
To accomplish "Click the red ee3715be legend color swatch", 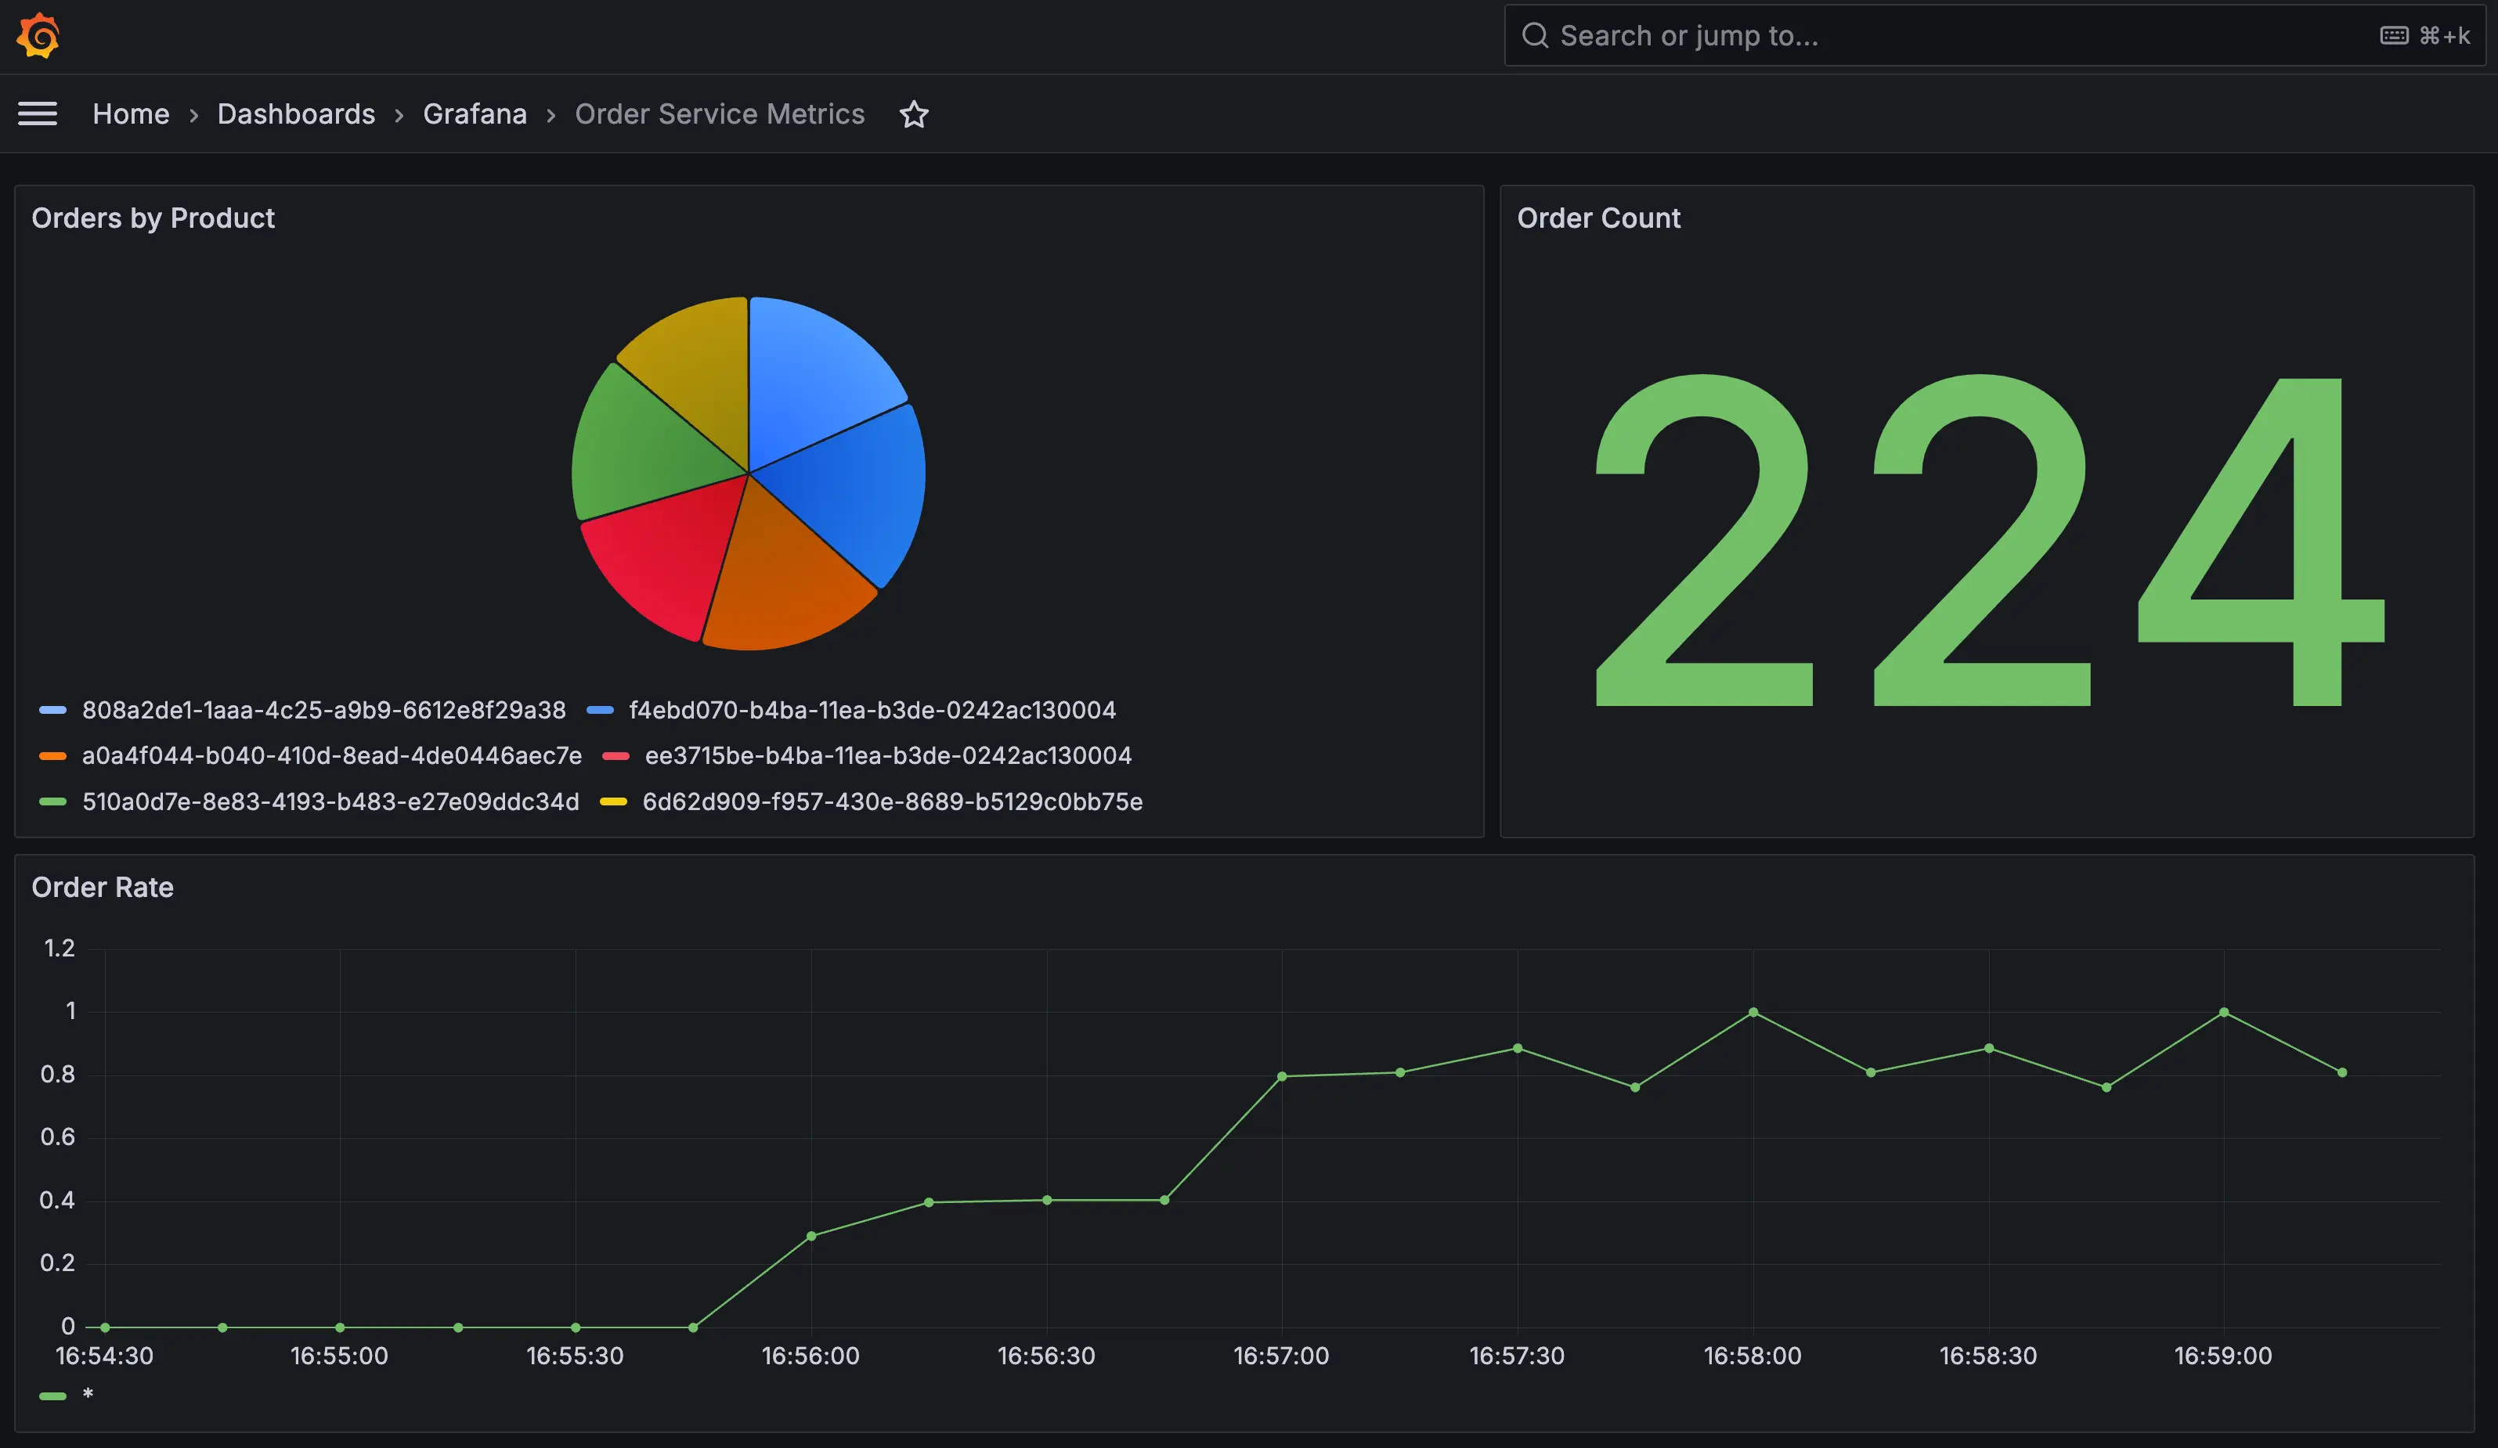I will pyautogui.click(x=615, y=756).
